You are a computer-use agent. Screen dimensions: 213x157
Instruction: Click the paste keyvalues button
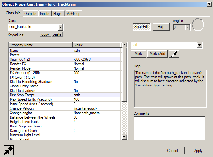click(x=57, y=34)
